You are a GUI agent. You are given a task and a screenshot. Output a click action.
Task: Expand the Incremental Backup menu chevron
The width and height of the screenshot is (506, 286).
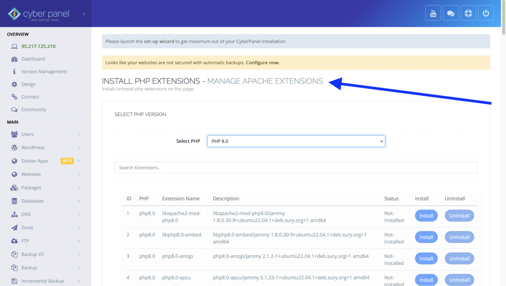[x=79, y=281]
